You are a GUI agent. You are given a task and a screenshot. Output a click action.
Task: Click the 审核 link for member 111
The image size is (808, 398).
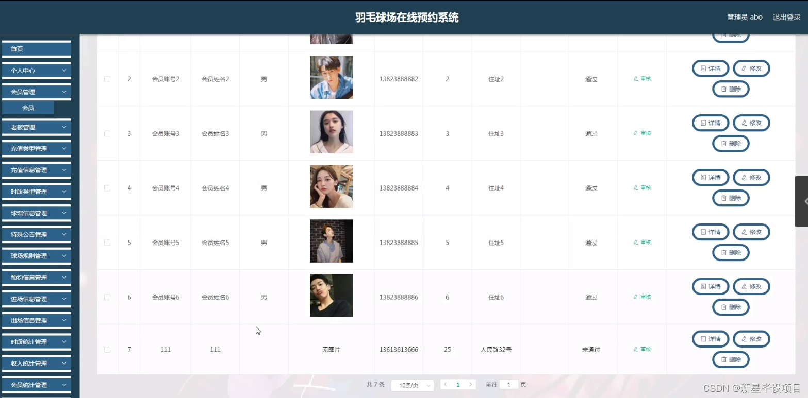[x=641, y=349]
